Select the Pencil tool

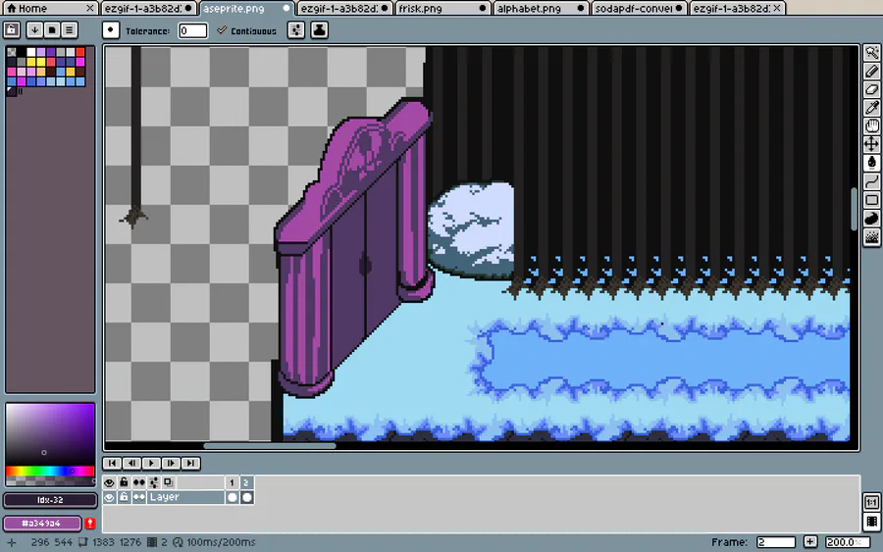pyautogui.click(x=872, y=71)
